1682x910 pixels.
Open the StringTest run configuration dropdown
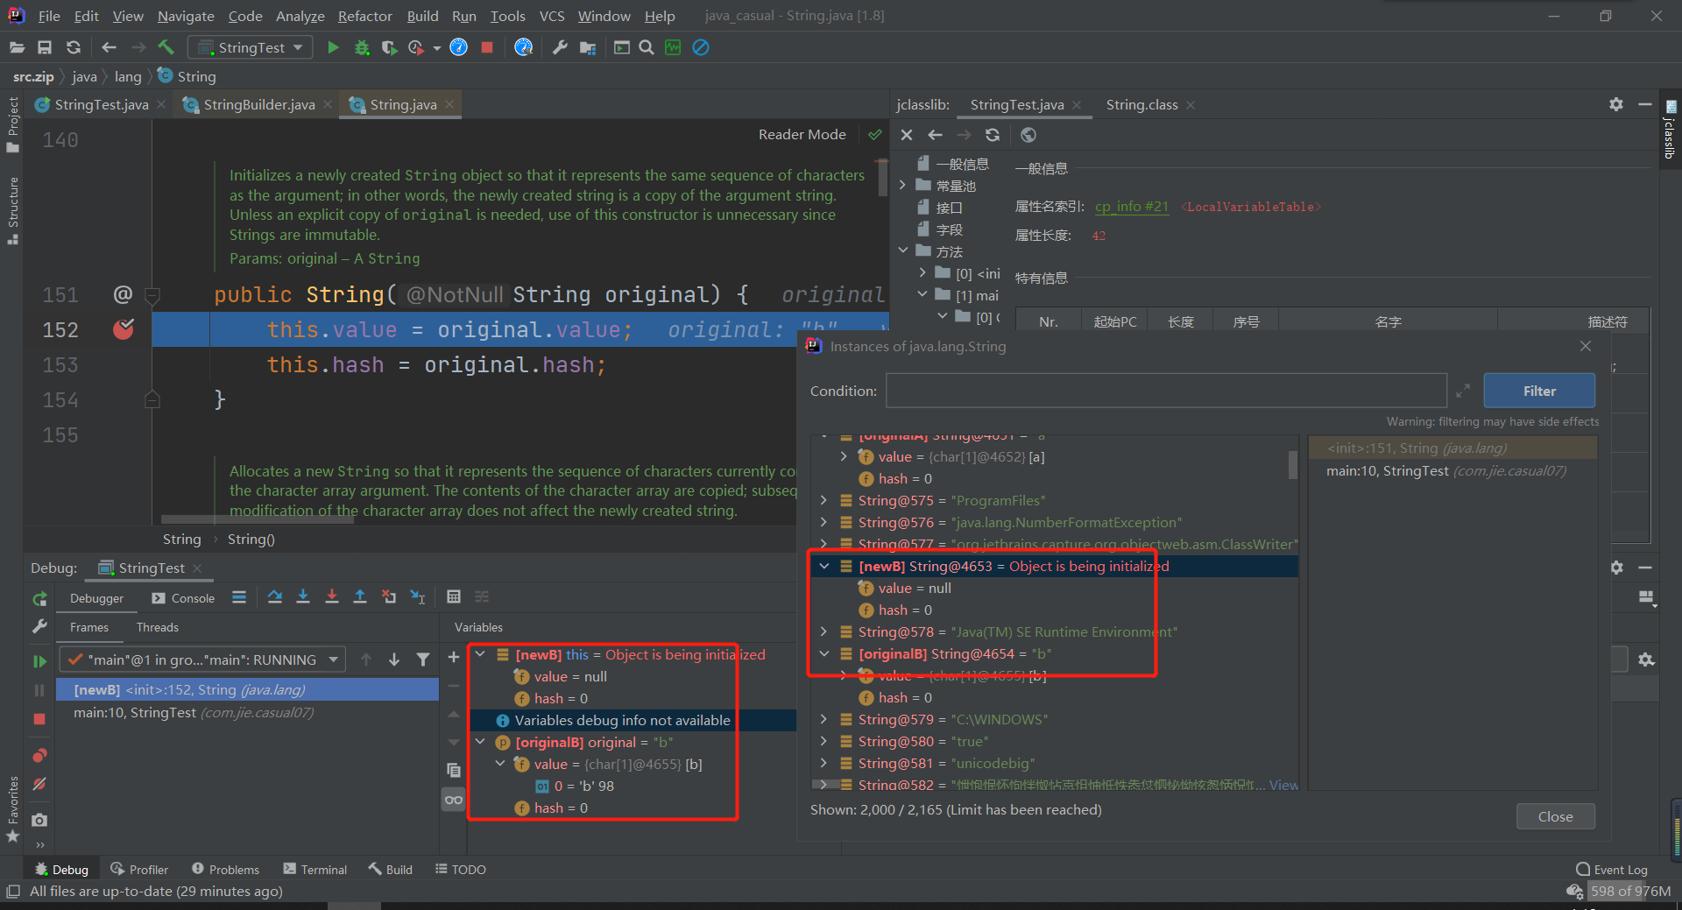coord(251,47)
